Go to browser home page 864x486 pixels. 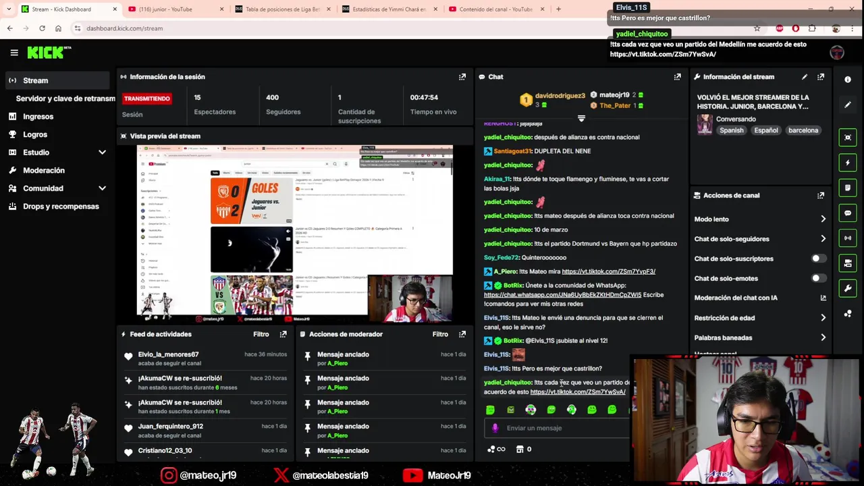(x=58, y=28)
